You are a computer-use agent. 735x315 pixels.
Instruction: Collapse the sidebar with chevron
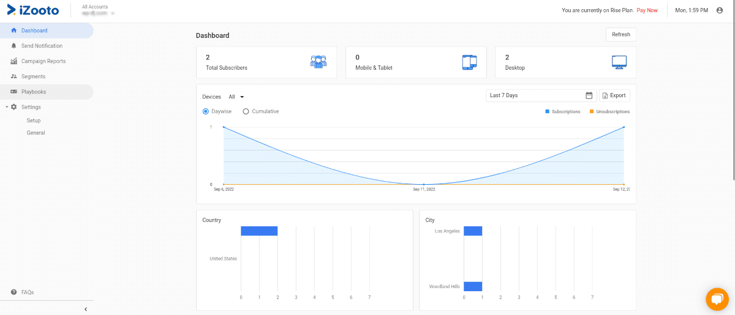(x=86, y=309)
